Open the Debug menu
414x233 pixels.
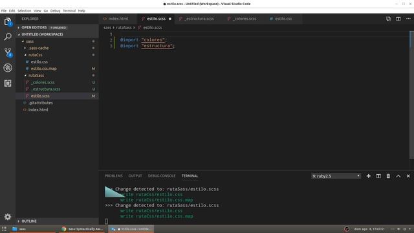point(55,11)
